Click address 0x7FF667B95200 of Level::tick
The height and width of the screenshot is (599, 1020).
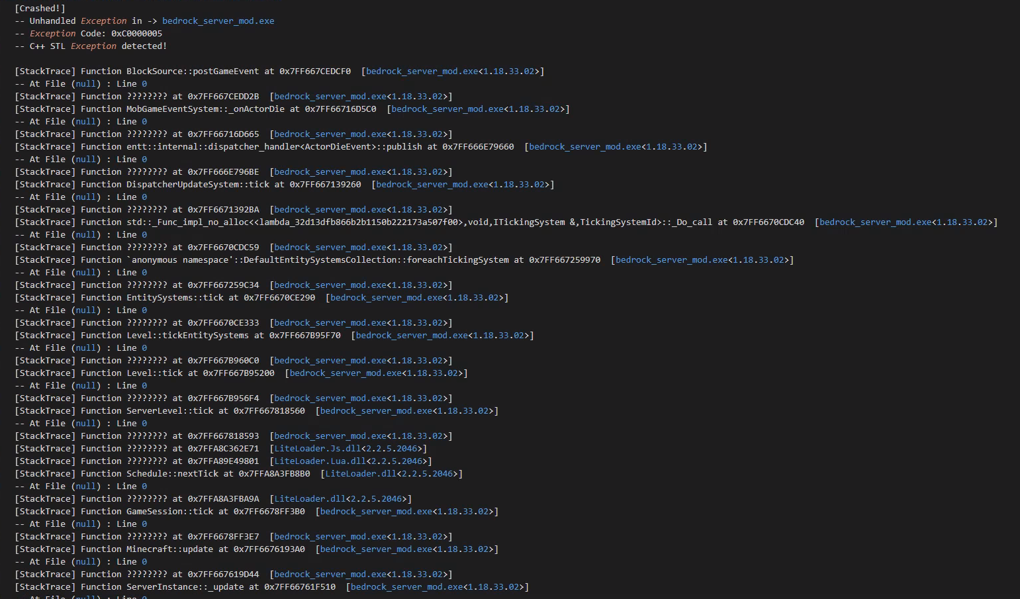point(238,373)
